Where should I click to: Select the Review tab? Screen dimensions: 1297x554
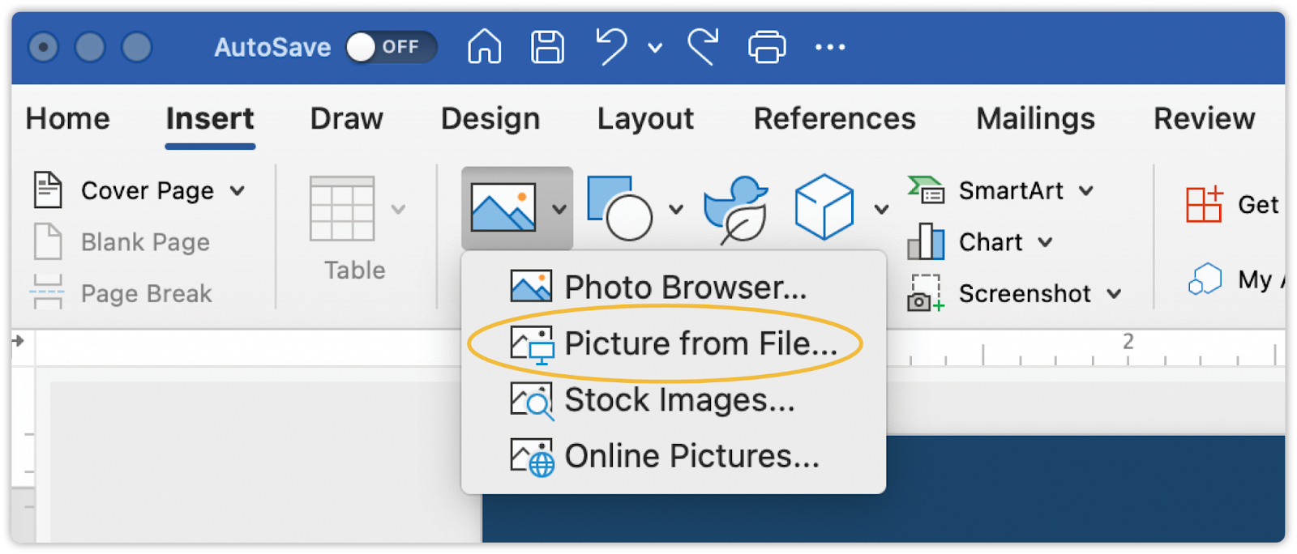(1204, 119)
